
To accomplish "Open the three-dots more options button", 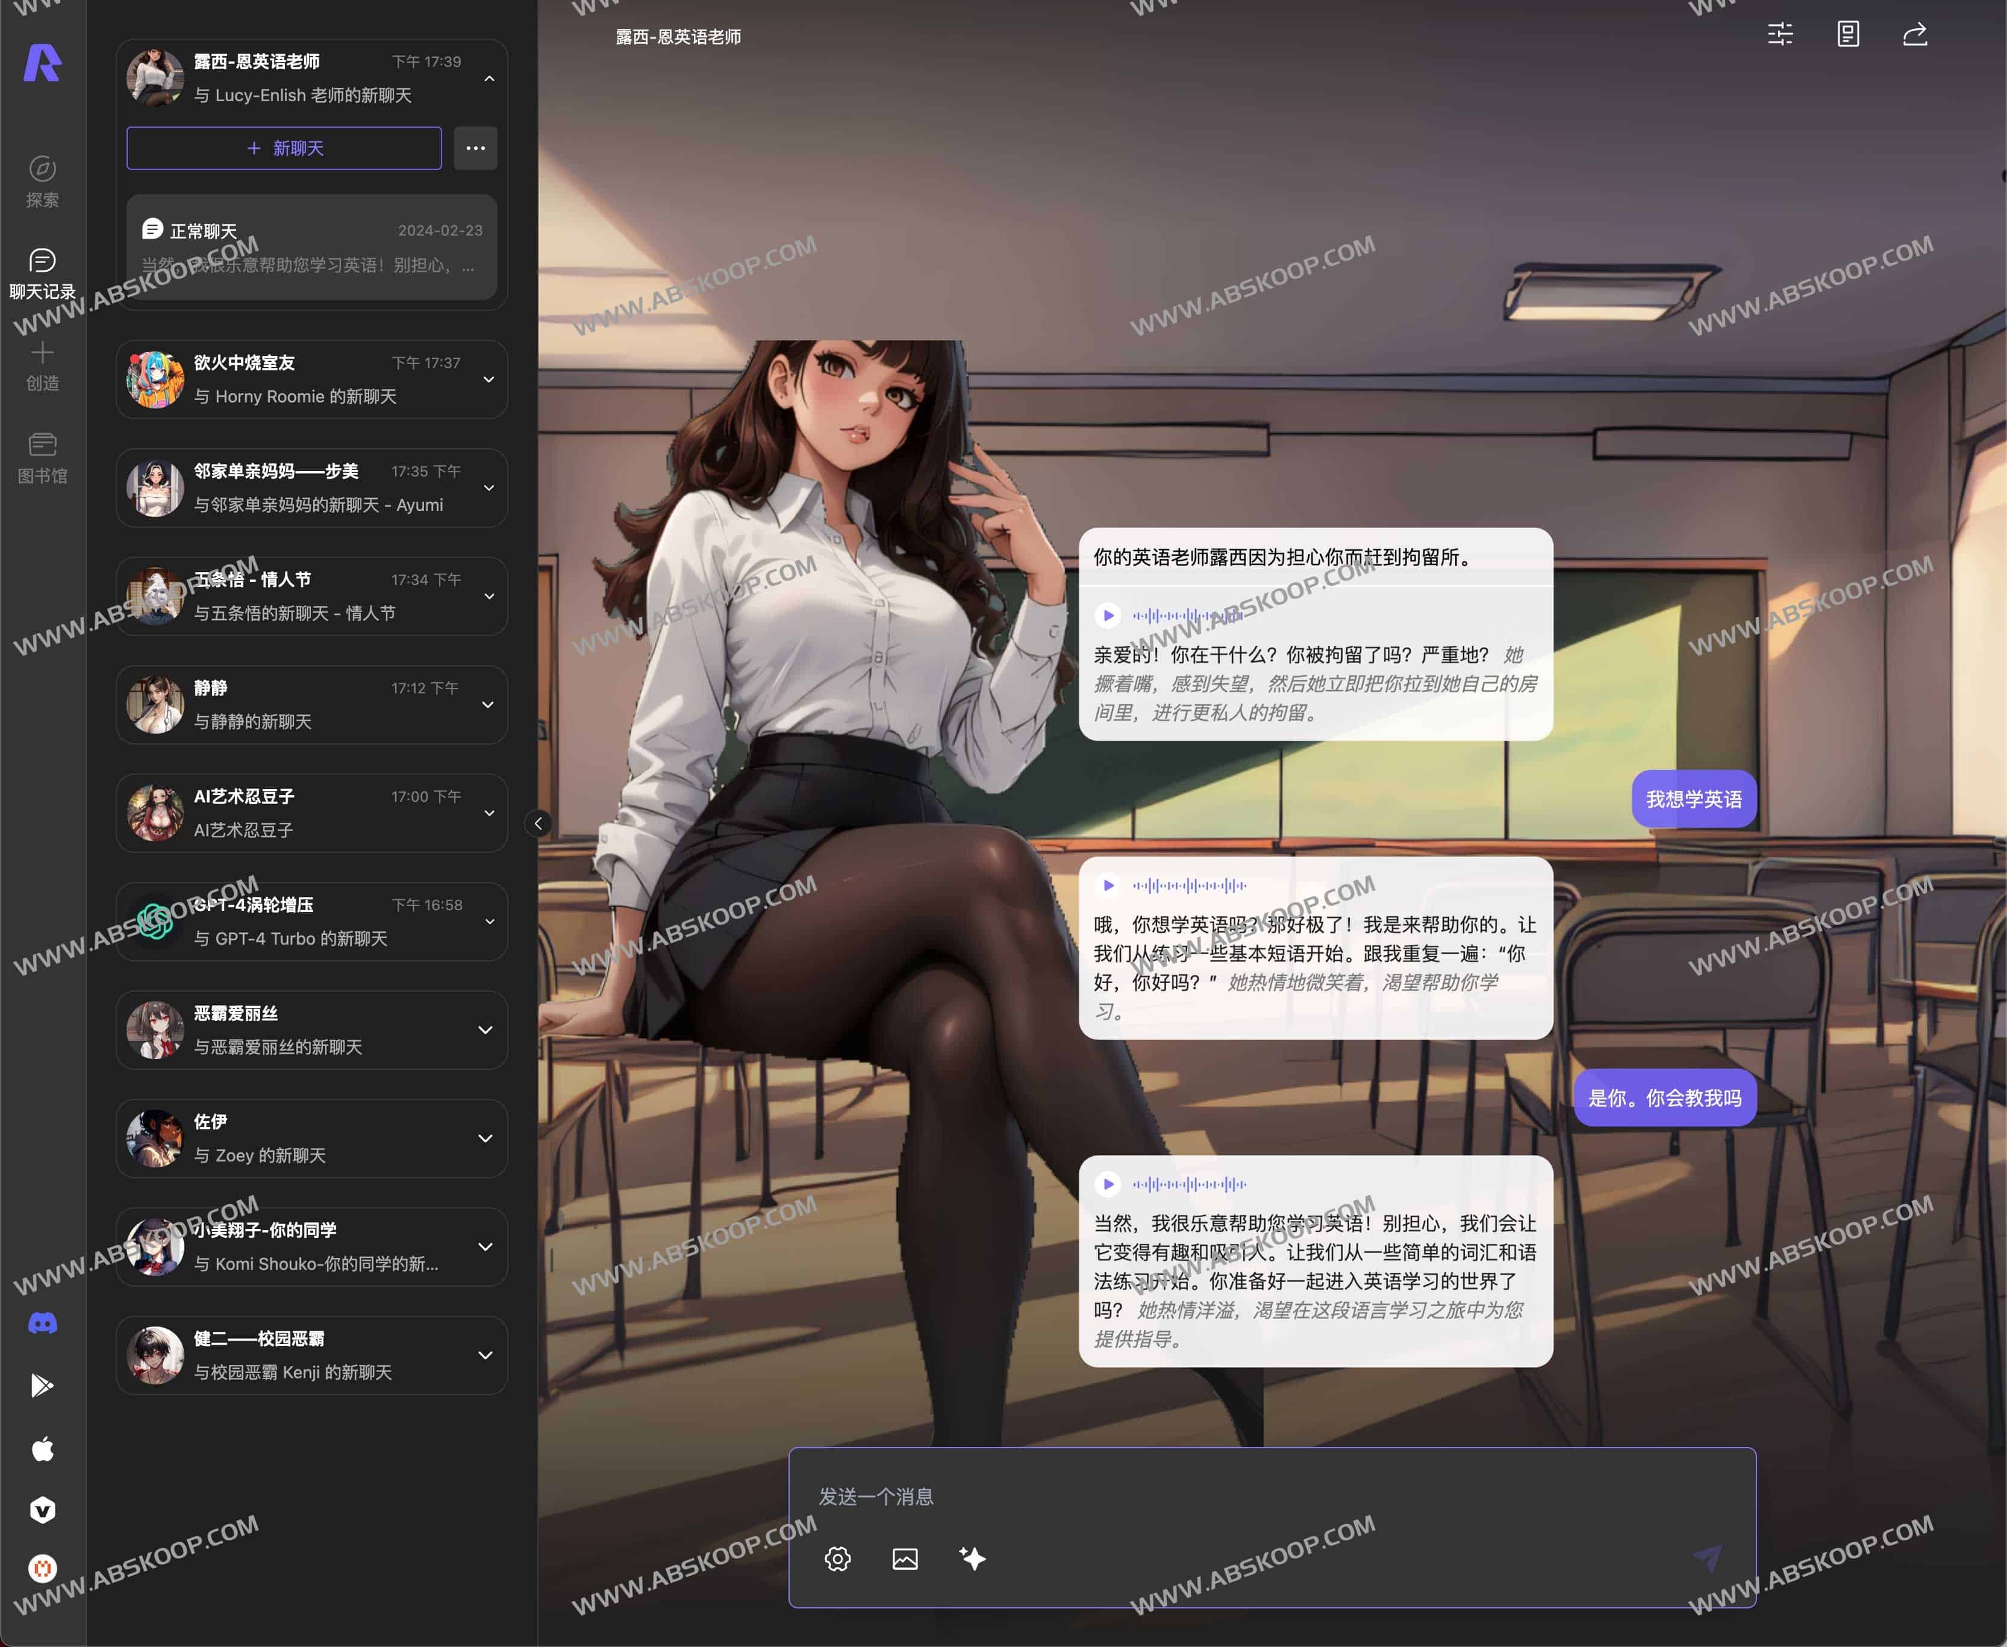I will pyautogui.click(x=475, y=148).
